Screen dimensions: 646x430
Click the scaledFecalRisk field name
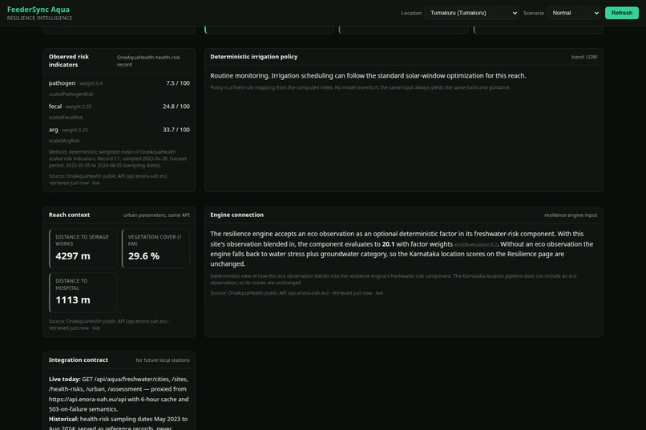click(x=66, y=118)
